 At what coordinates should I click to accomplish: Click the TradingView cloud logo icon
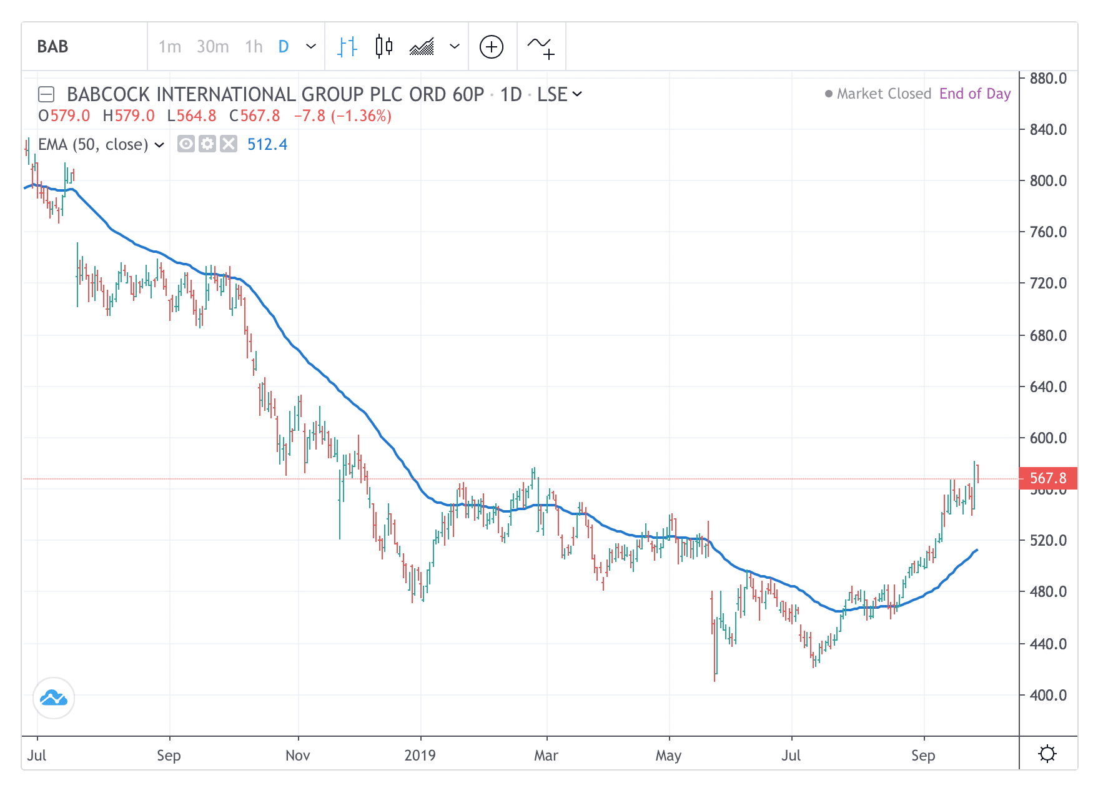(54, 698)
